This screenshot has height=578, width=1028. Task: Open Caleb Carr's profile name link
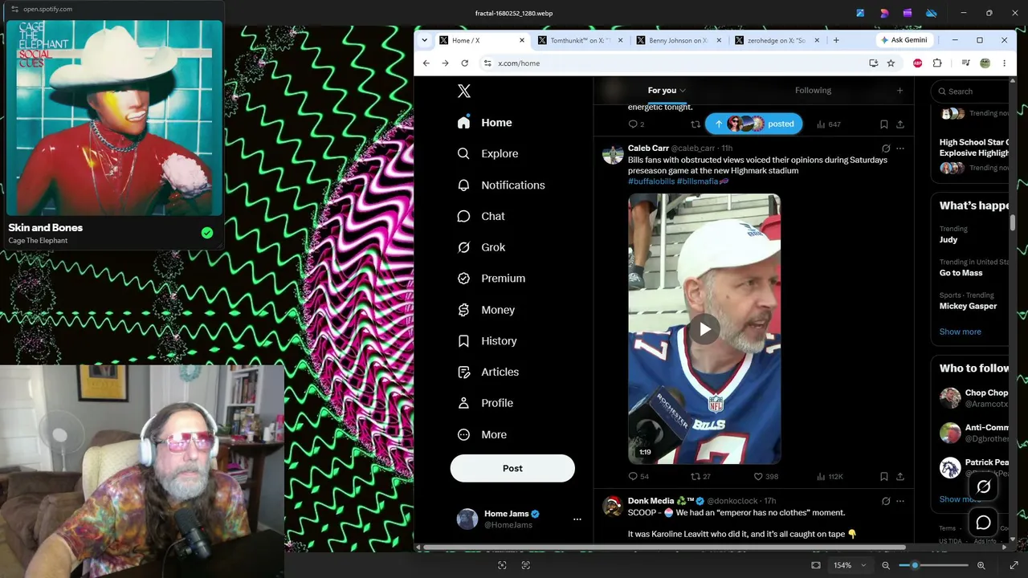pos(648,149)
